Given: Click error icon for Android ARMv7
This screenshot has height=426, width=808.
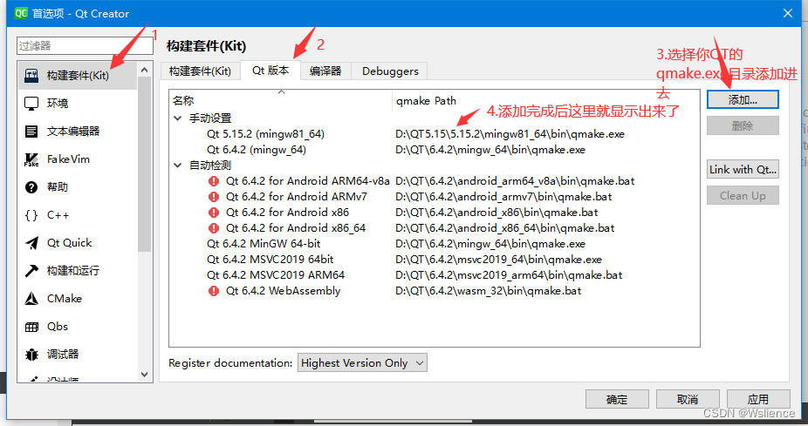Looking at the screenshot, I should click(213, 197).
